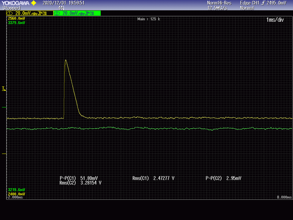Click the Normal trigger mode text
This screenshot has height=220, width=293.
pos(247,8)
